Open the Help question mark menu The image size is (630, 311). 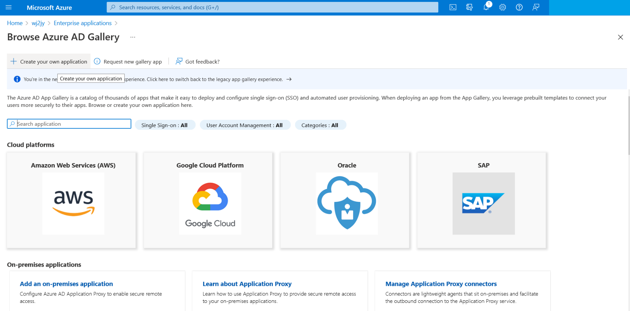click(x=519, y=7)
